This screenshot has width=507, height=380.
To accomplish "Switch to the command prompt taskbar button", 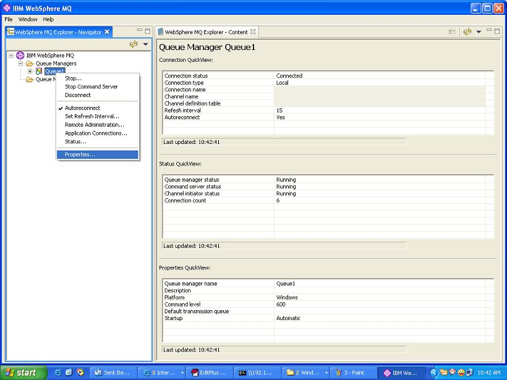I will coord(257,373).
